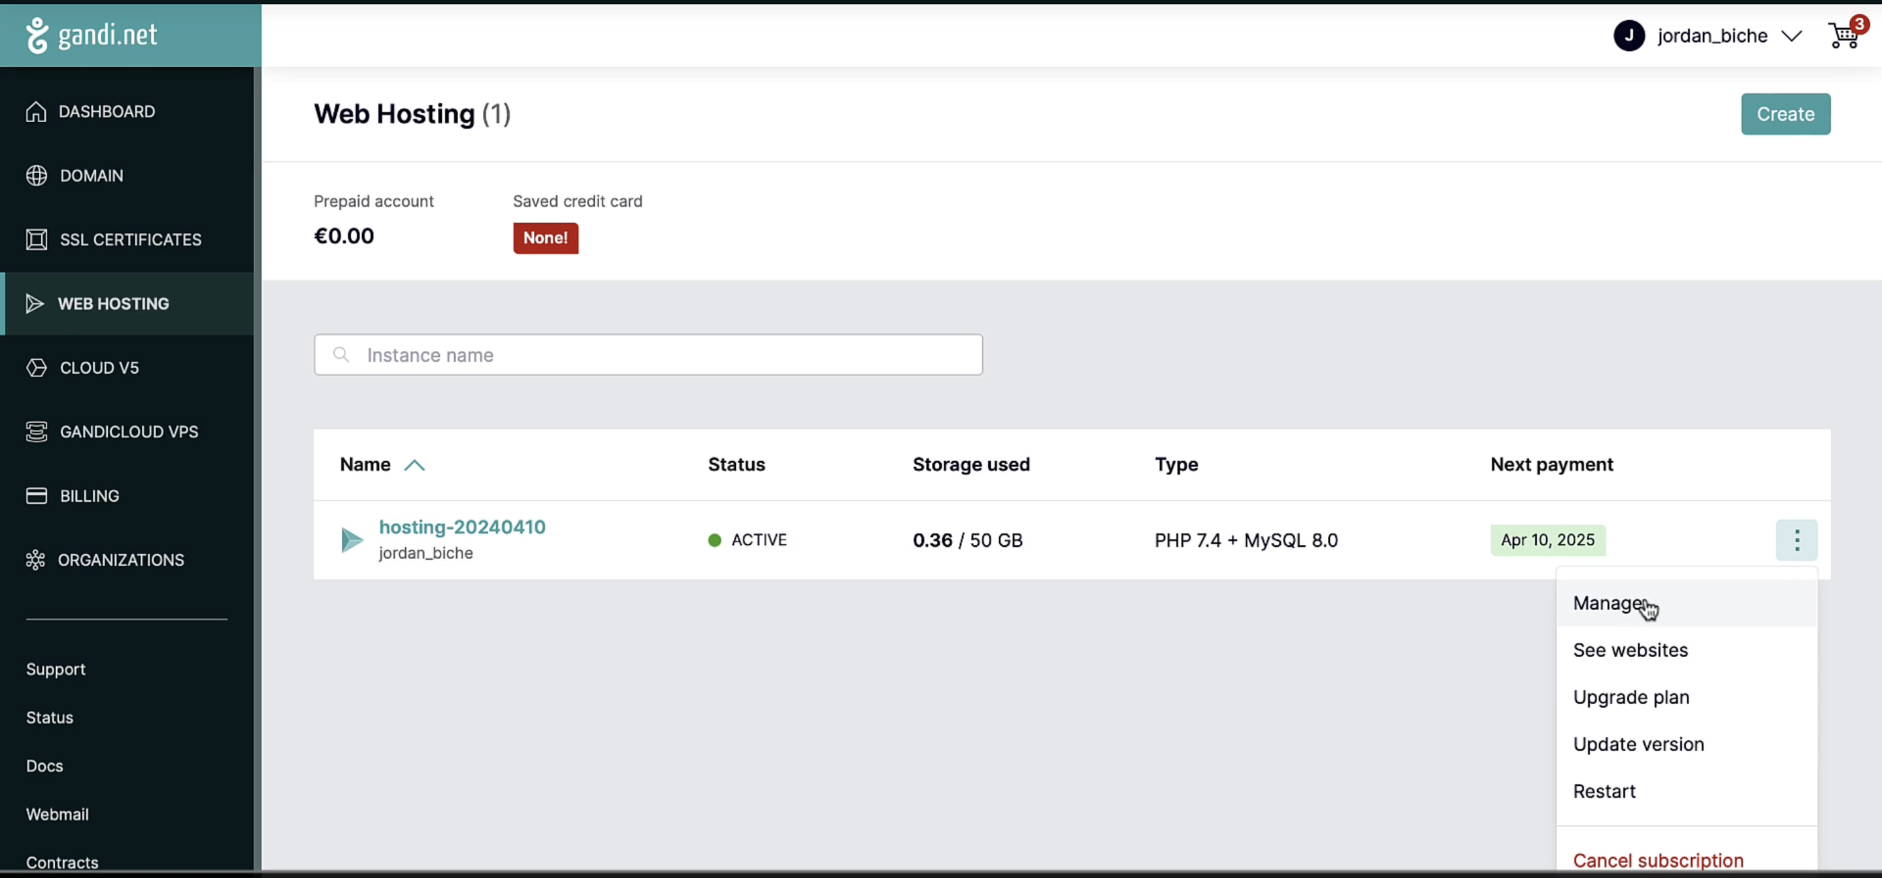Click the 0.36 / 50 GB storage value
The image size is (1882, 878).
coord(967,540)
